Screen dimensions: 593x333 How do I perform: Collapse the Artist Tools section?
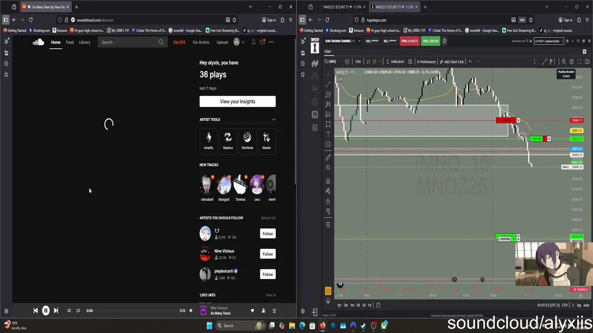(273, 120)
